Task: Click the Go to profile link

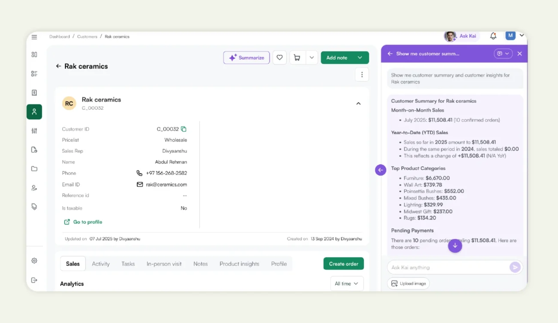Action: point(83,222)
